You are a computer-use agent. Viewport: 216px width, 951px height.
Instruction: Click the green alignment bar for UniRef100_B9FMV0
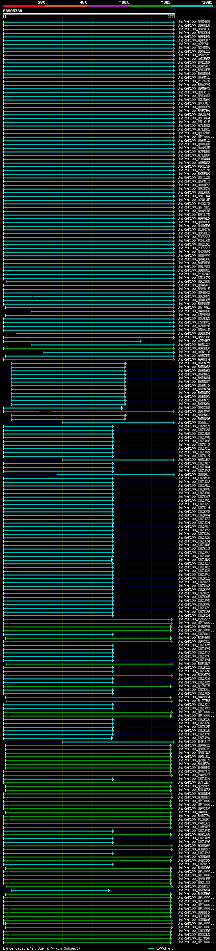tap(89, 412)
